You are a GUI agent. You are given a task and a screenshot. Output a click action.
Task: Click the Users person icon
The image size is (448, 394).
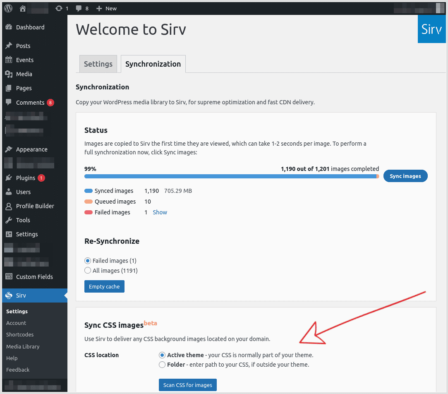coord(9,192)
